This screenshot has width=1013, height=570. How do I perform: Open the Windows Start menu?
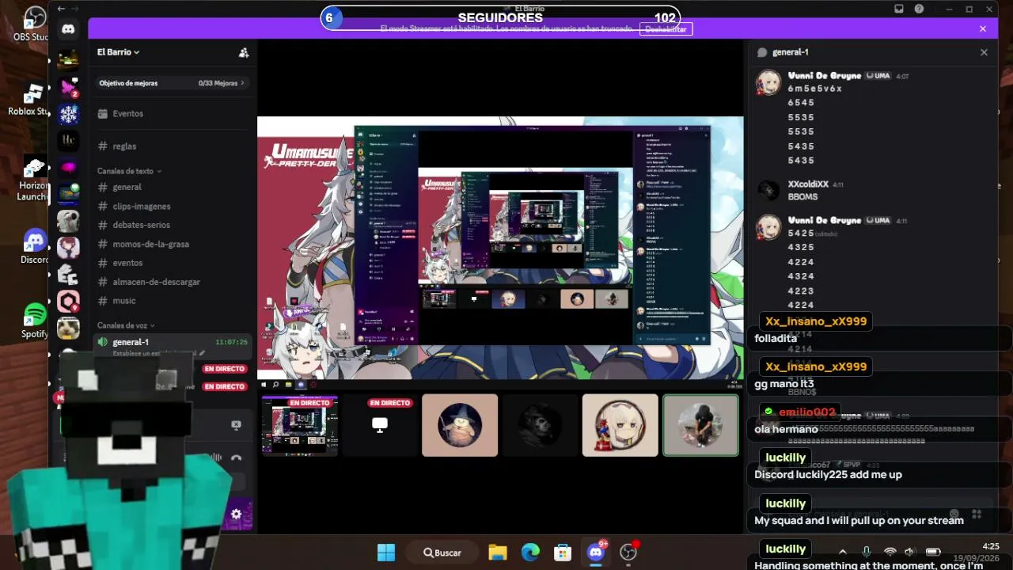point(386,553)
